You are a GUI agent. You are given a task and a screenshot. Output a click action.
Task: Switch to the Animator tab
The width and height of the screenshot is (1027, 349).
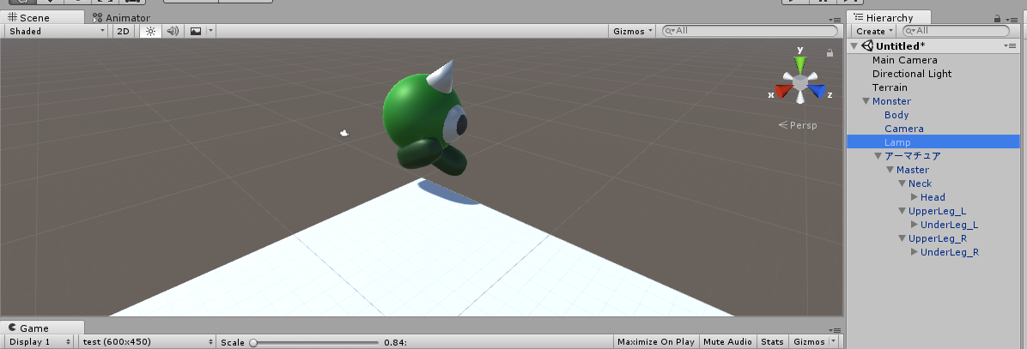[x=122, y=18]
